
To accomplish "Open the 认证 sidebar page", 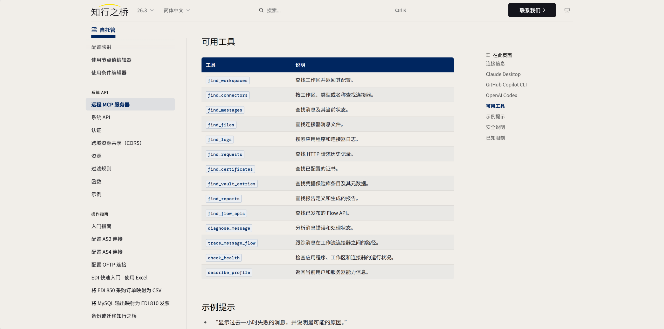I will pyautogui.click(x=96, y=130).
